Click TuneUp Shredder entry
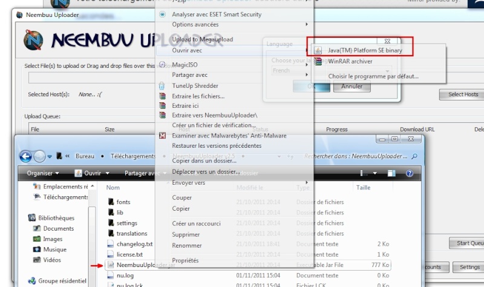Image resolution: width=484 pixels, height=287 pixels. pos(195,85)
